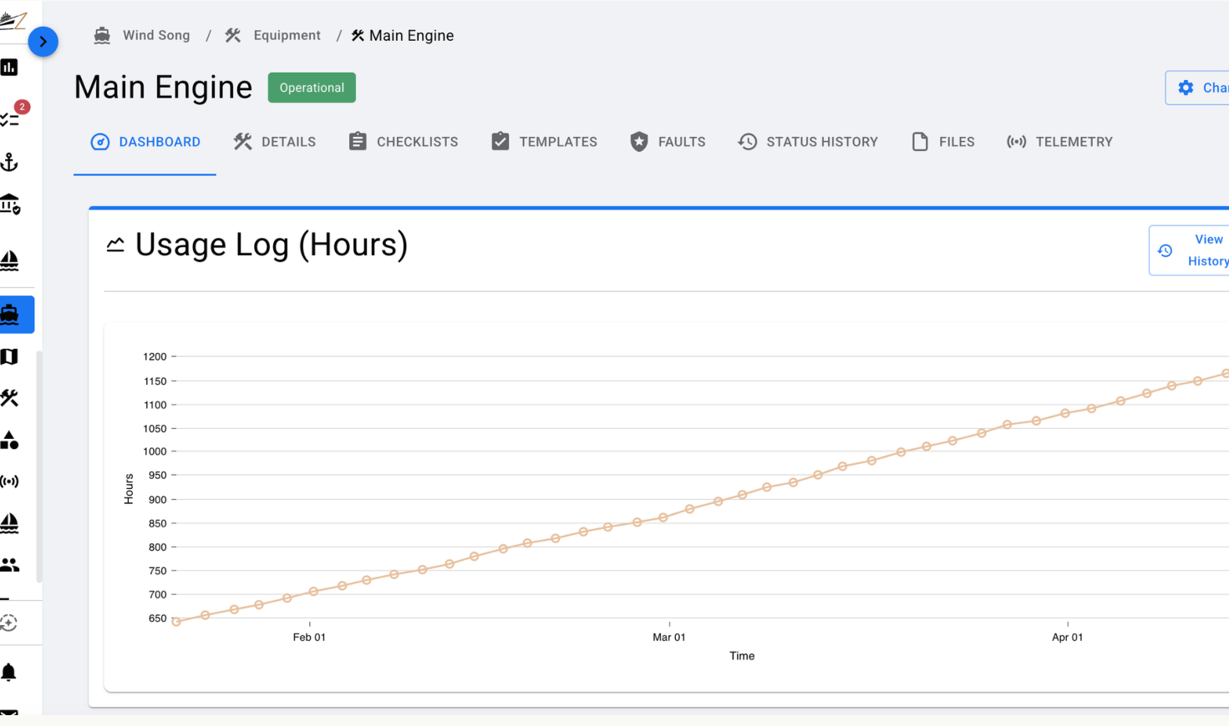
Task: Open the people group sidebar icon
Action: (x=9, y=565)
